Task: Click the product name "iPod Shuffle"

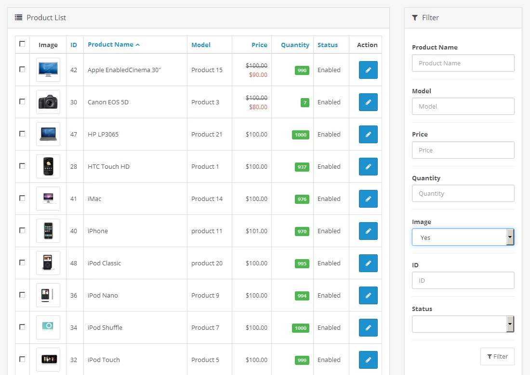Action: 105,327
